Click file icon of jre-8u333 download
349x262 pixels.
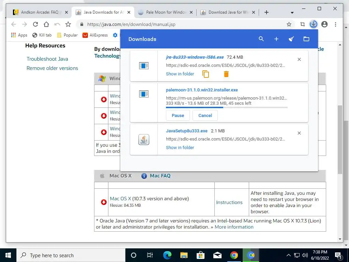144,66
